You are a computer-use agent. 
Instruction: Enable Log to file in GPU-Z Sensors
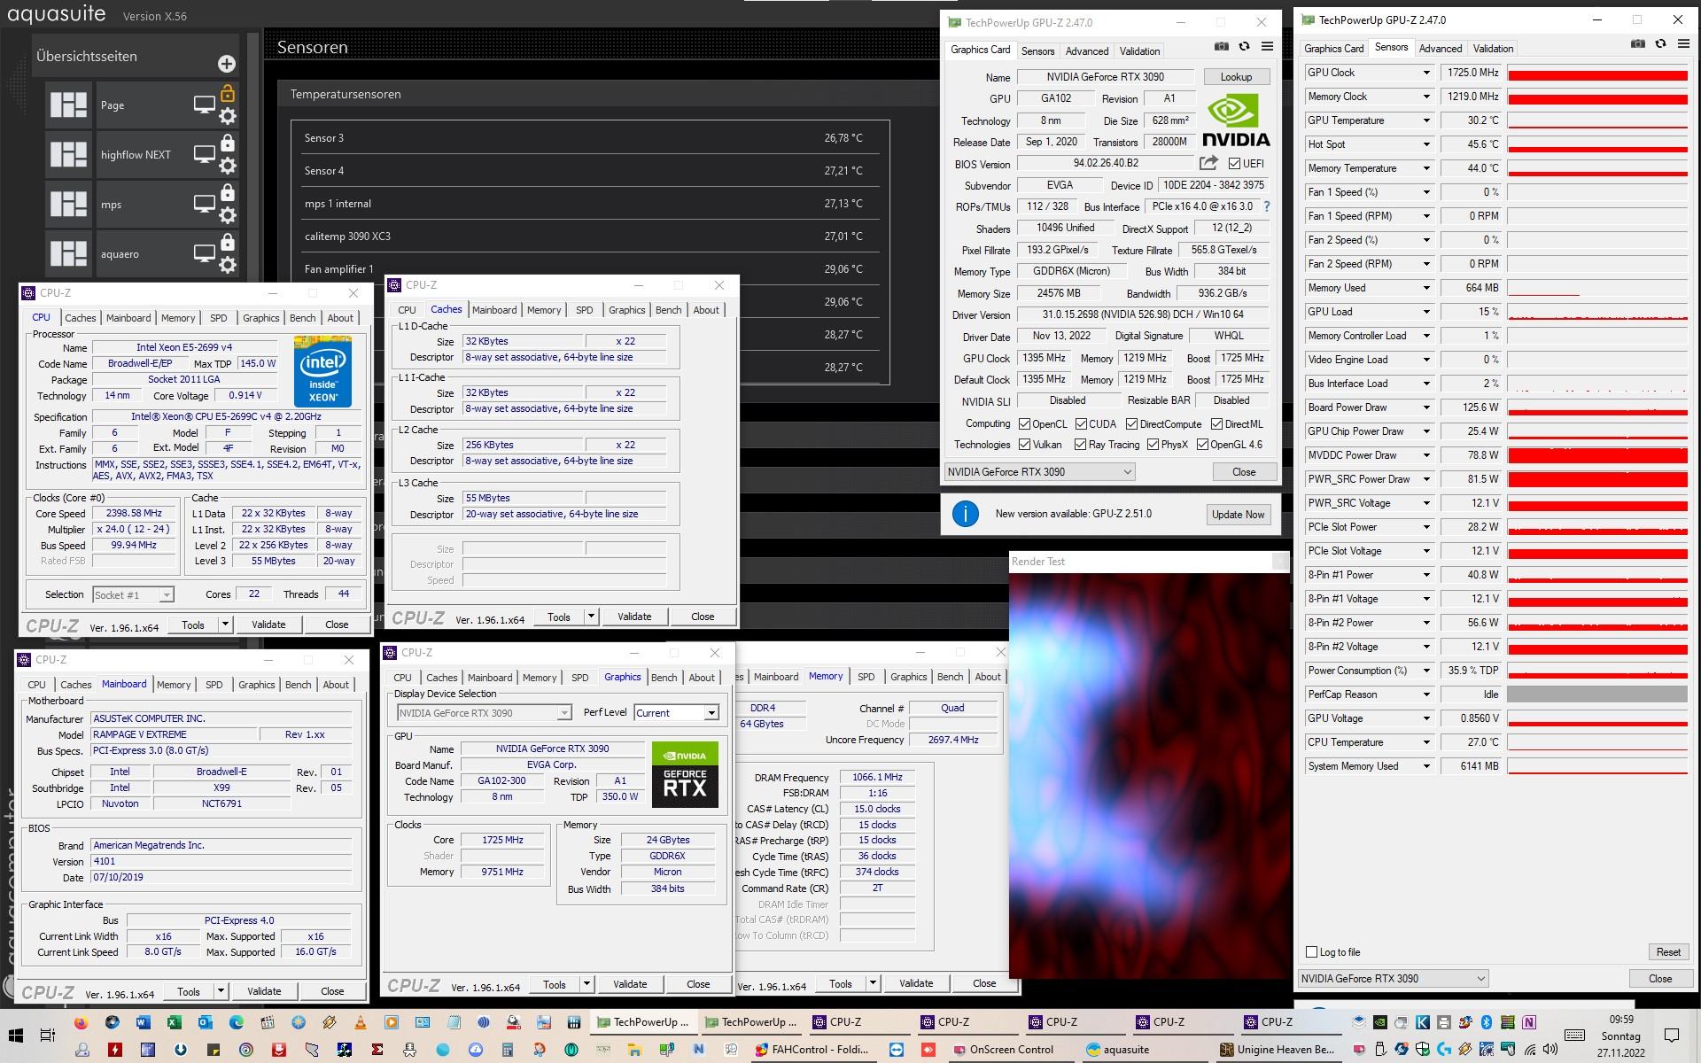1312,952
